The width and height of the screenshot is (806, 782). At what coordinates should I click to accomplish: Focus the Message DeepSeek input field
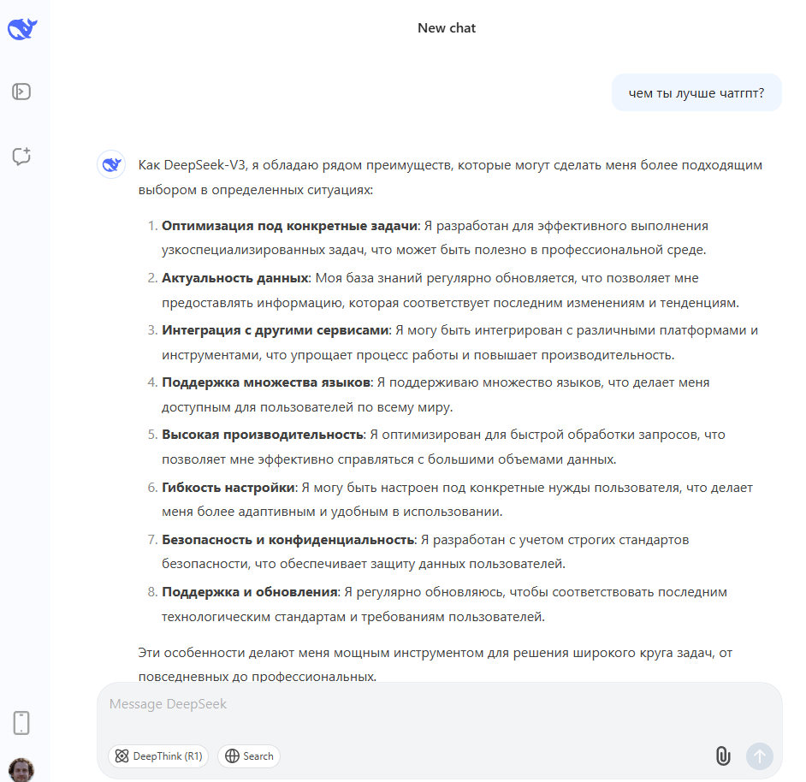tap(440, 704)
